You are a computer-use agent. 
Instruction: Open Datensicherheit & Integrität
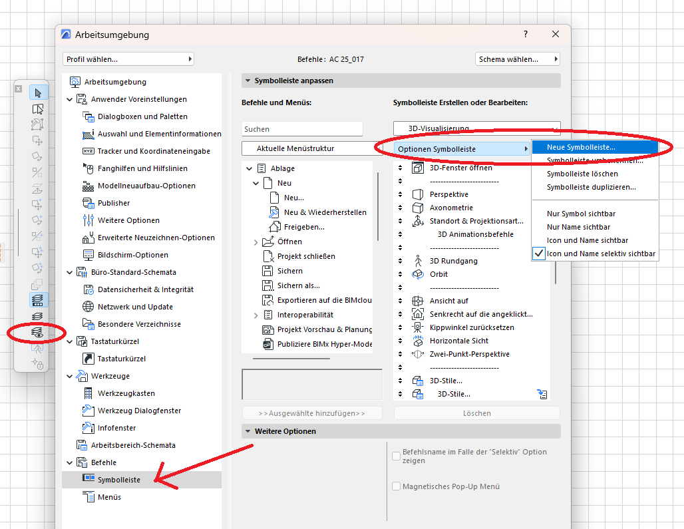pos(145,289)
